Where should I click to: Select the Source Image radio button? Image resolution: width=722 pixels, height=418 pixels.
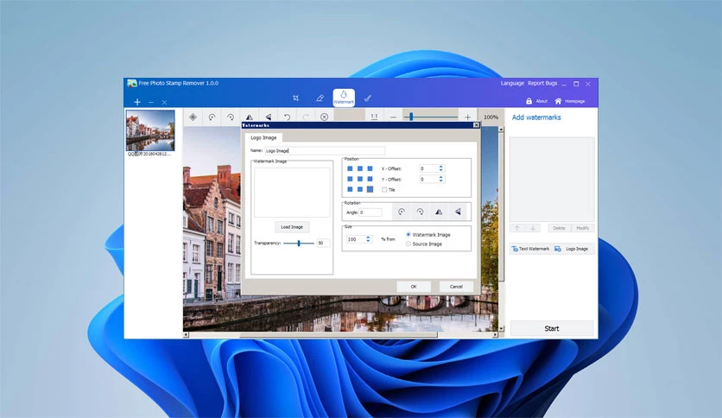(x=408, y=244)
